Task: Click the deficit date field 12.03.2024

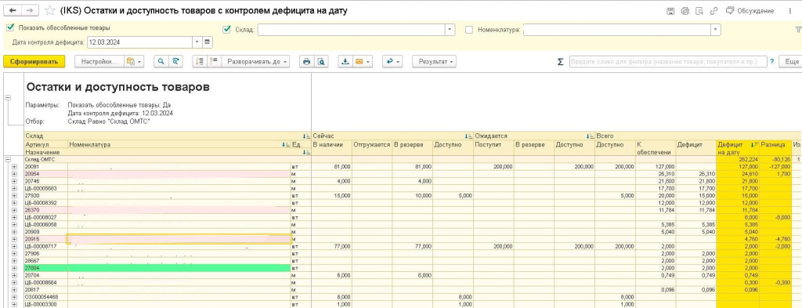Action: point(139,42)
